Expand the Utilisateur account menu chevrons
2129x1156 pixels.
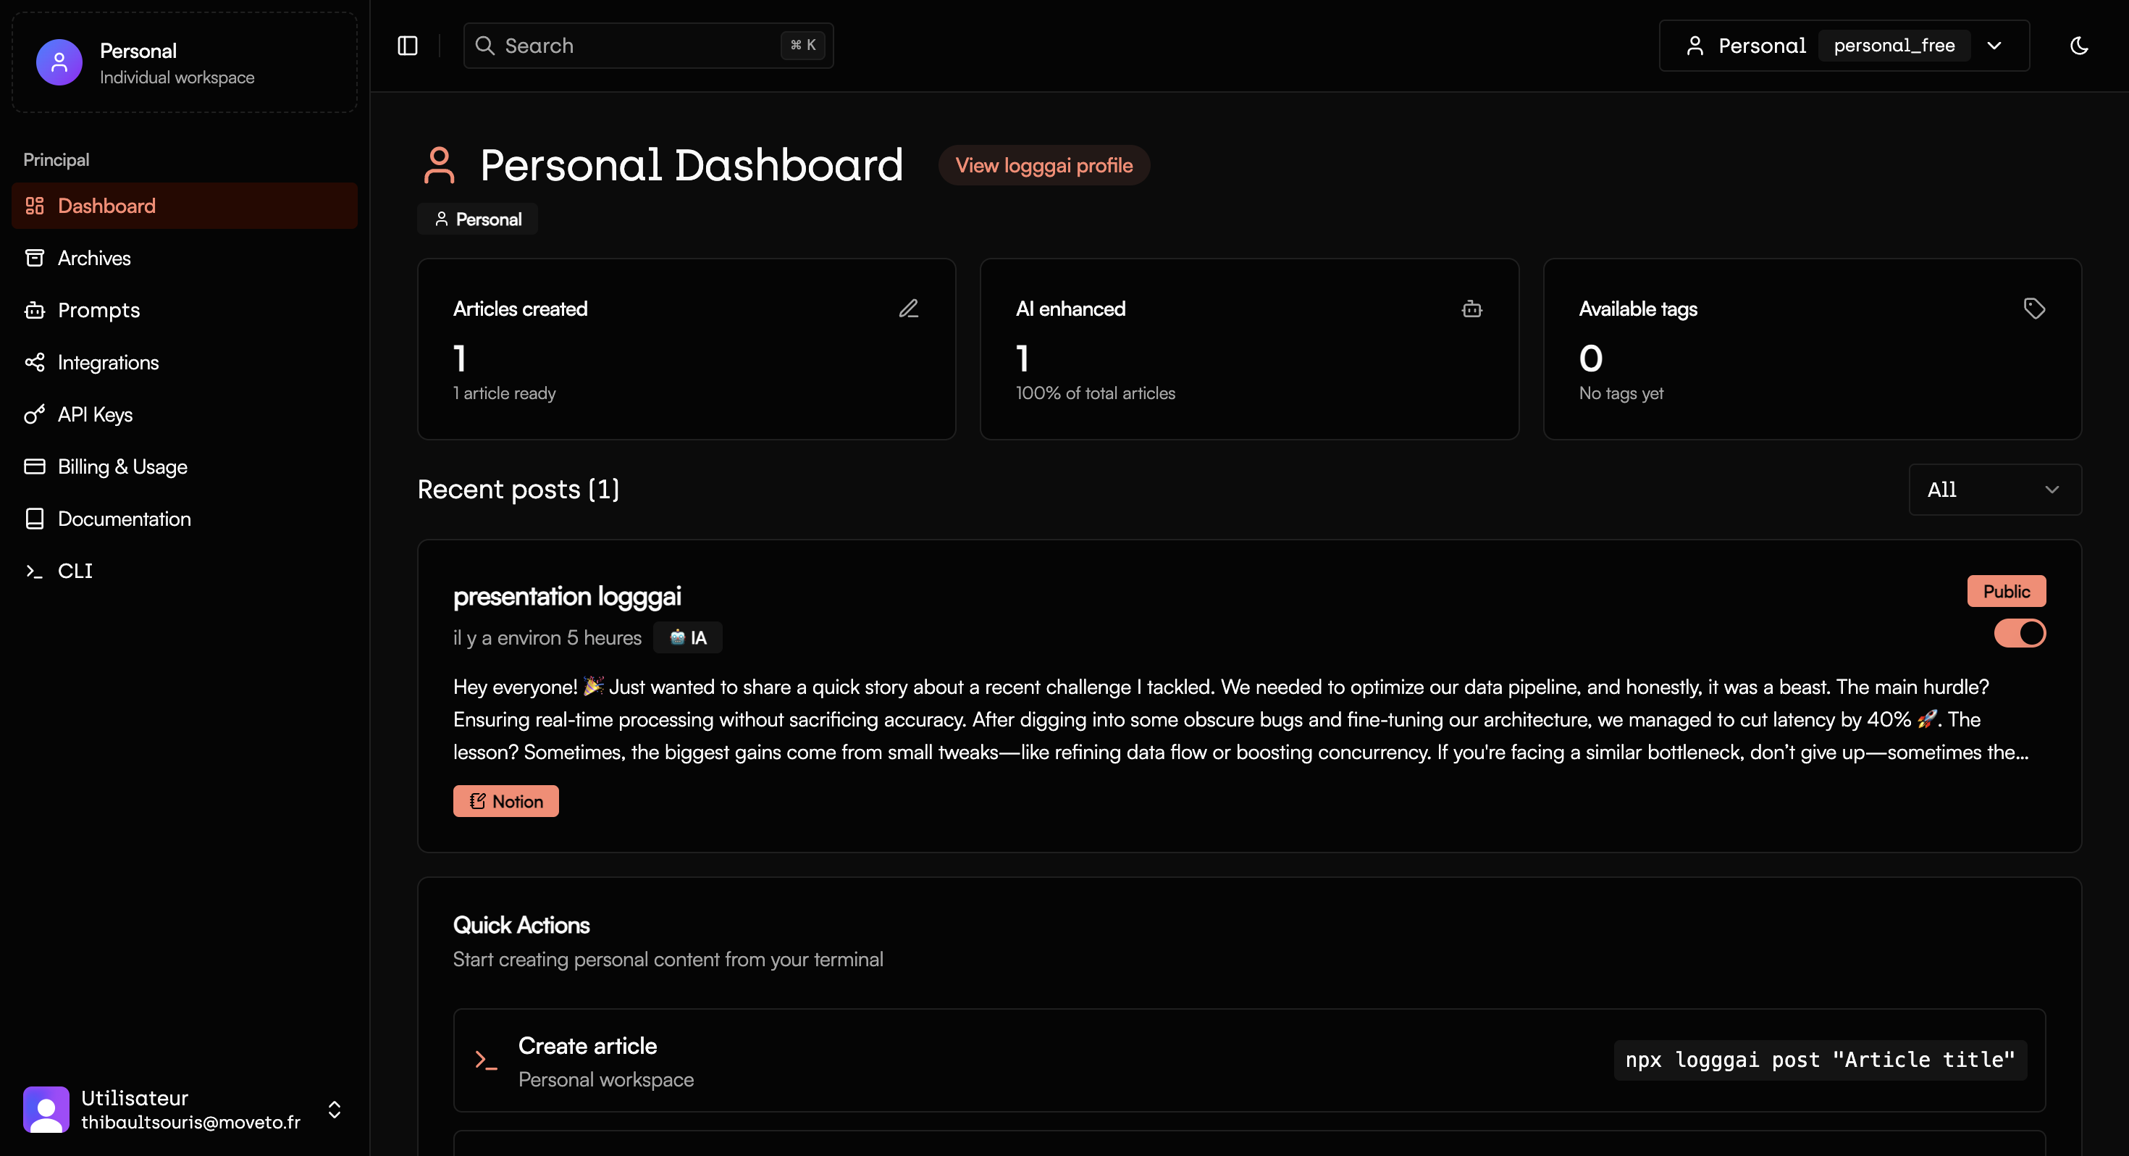(x=334, y=1110)
